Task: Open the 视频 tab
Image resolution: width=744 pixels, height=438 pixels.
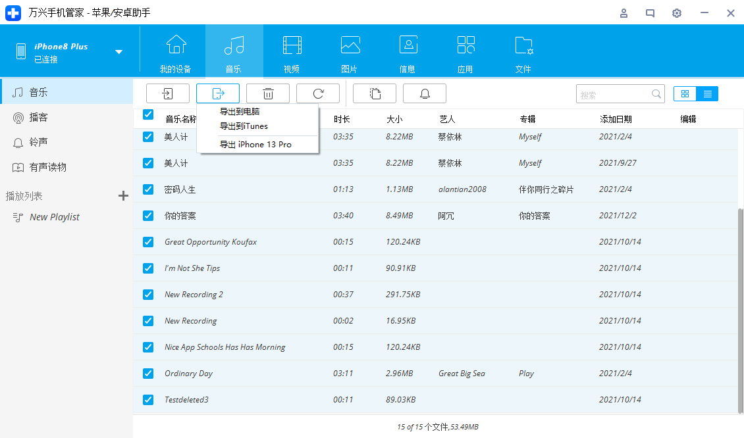Action: (292, 52)
